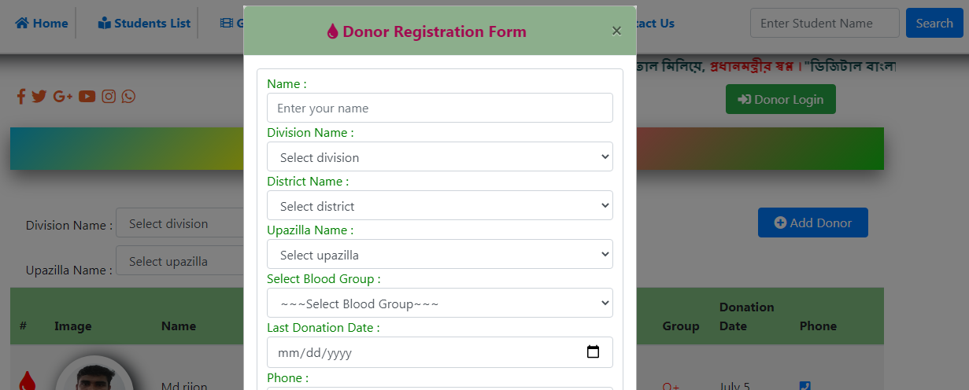The height and width of the screenshot is (390, 969).
Task: Click the Instagram social icon
Action: (x=109, y=97)
